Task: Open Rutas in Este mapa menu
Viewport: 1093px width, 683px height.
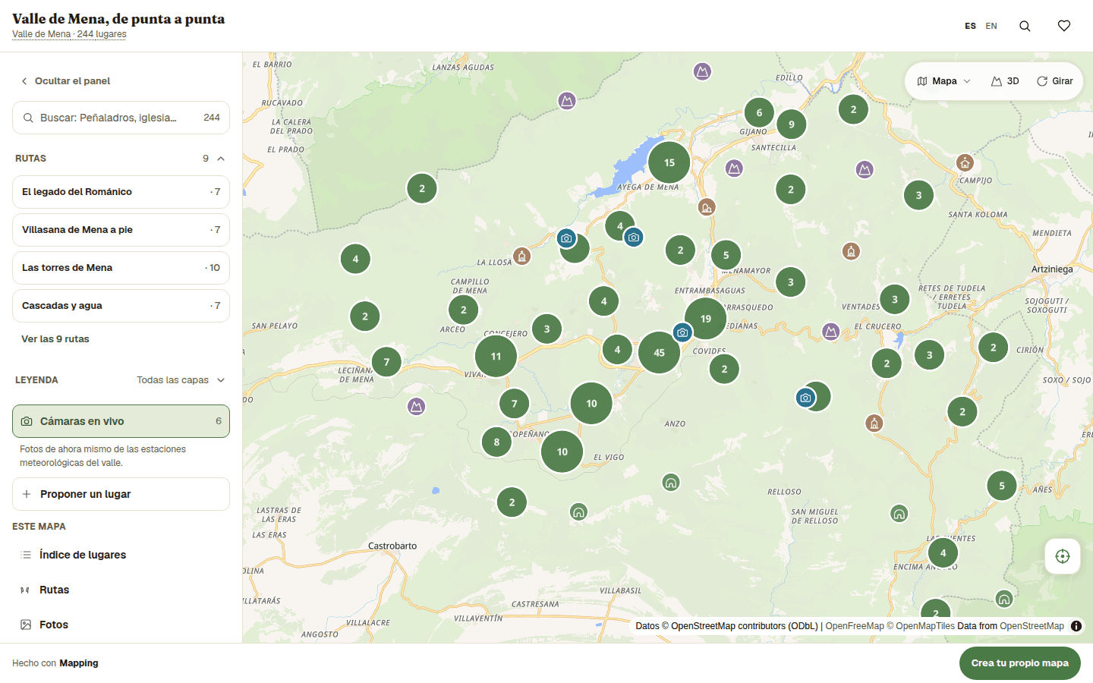Action: click(x=54, y=590)
